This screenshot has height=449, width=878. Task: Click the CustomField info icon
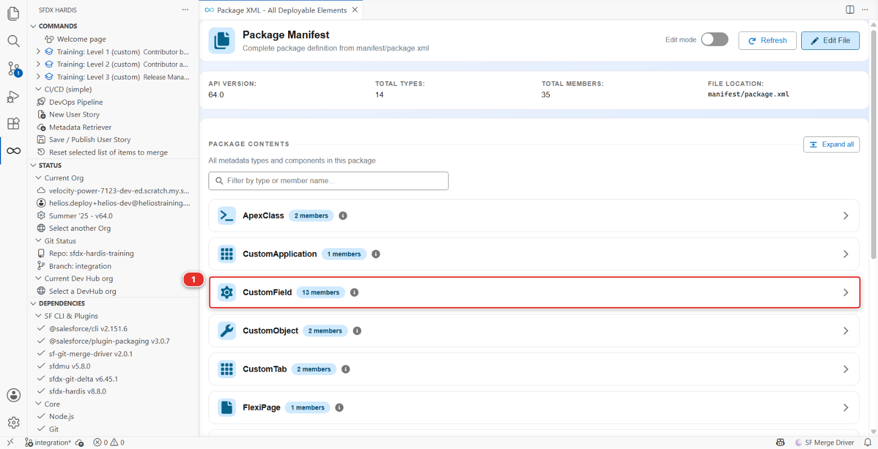point(354,293)
